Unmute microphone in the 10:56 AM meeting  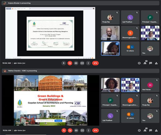point(64,130)
